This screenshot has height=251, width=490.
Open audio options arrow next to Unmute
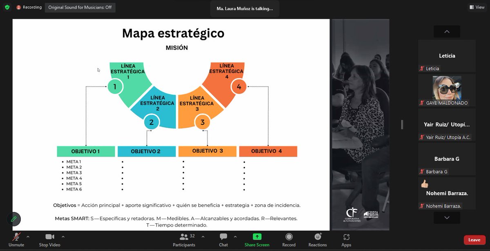point(28,236)
